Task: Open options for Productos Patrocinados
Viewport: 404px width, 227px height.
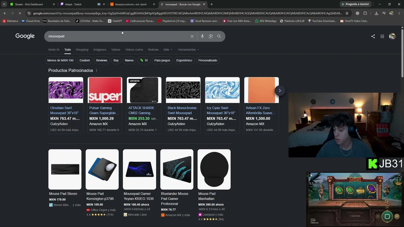Action: tap(97, 71)
